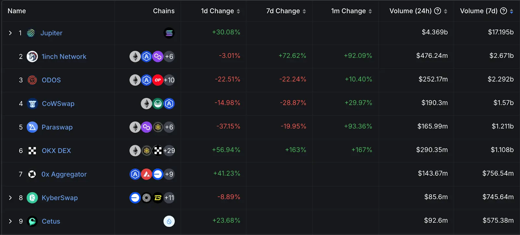
Task: Open the Volume (24h) help tooltip icon
Action: pyautogui.click(x=437, y=10)
